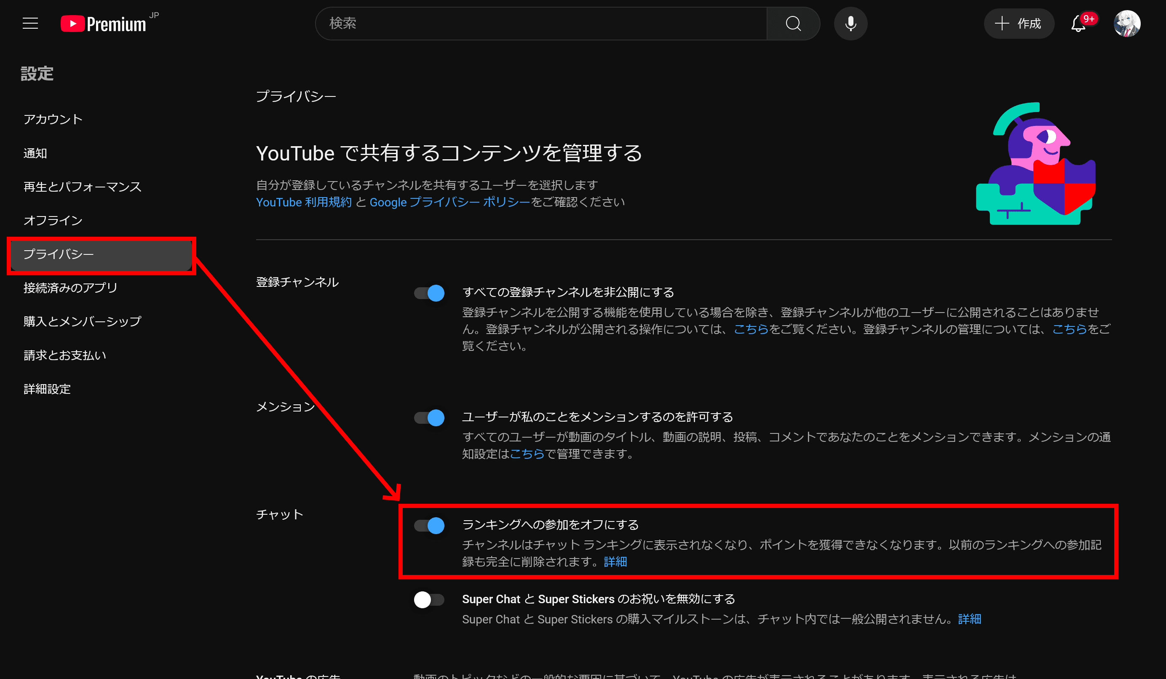The image size is (1166, 679).
Task: Click first こちら link in subscriptions description
Action: pos(751,329)
